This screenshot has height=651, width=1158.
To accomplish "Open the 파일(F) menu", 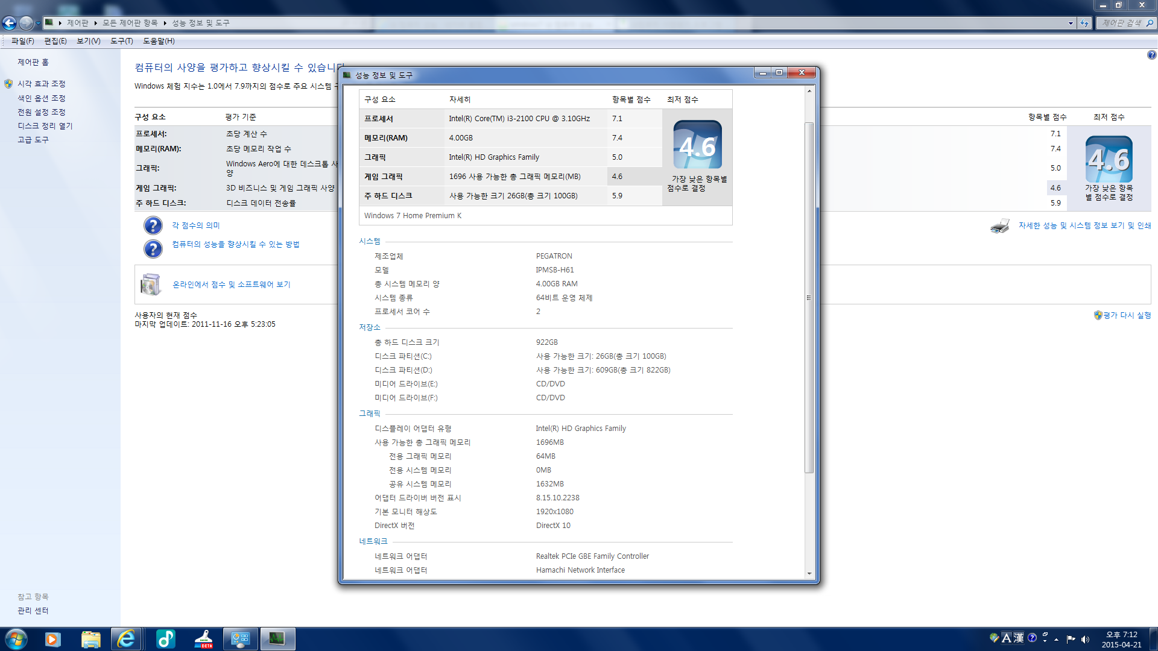I will (23, 41).
